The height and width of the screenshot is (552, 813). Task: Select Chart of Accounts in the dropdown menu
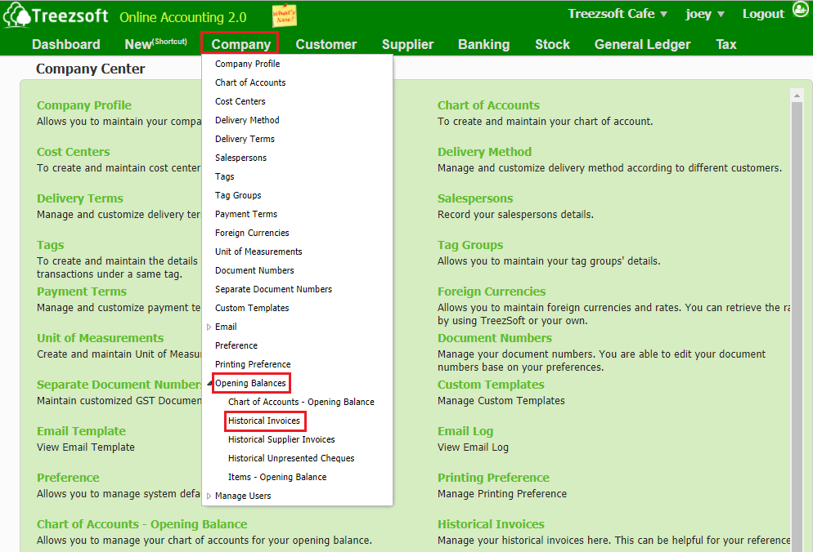(250, 82)
